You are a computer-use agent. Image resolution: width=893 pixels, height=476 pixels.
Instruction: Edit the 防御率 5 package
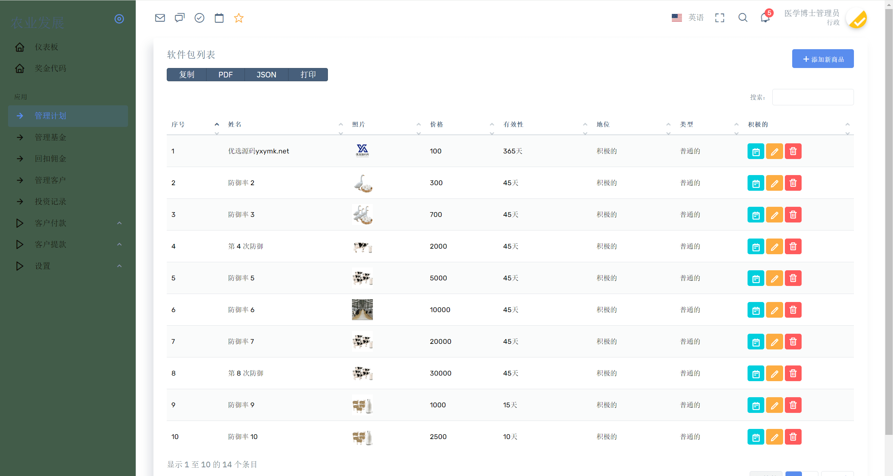coord(774,278)
